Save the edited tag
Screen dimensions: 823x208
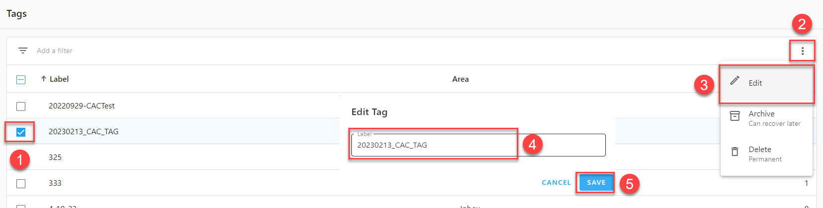(x=596, y=183)
